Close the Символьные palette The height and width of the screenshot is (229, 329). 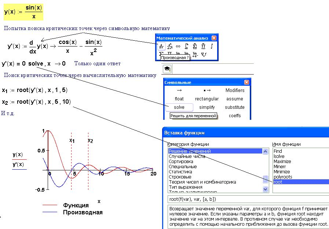coord(246,82)
